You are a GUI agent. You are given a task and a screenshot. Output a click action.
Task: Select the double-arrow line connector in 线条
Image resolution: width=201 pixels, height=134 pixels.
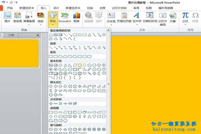pyautogui.click(x=60, y=48)
